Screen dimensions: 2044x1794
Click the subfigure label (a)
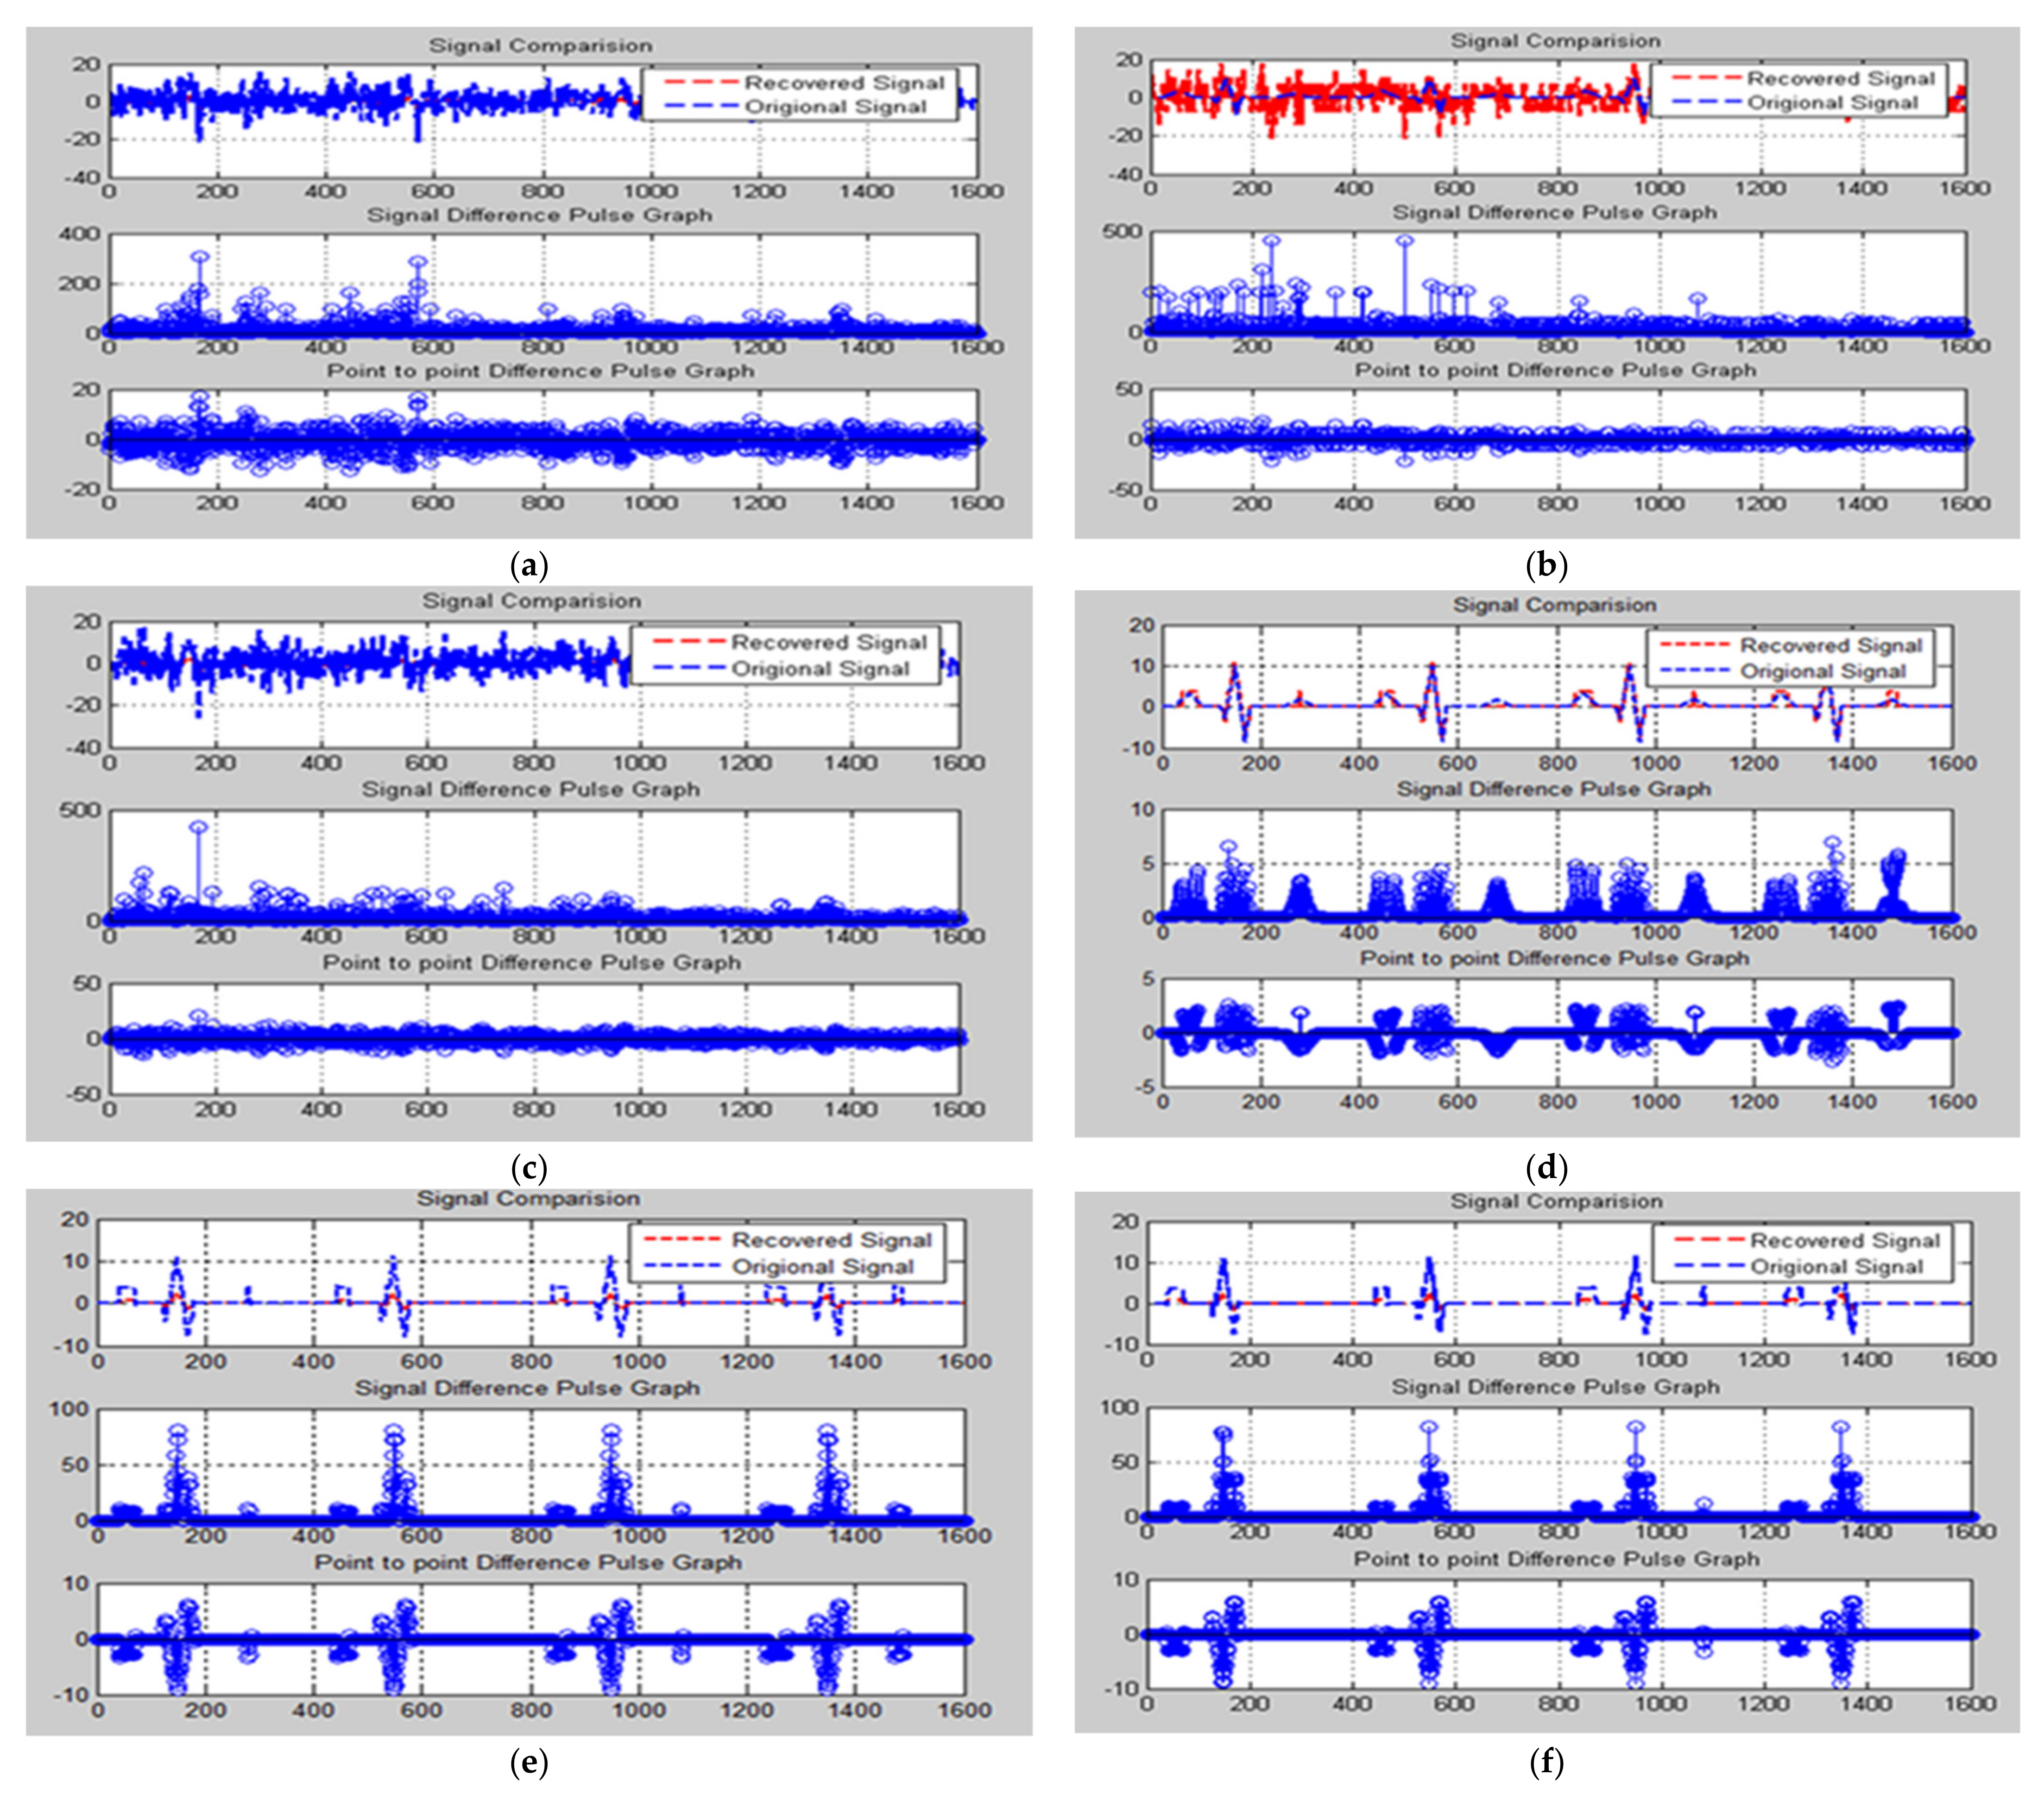tap(529, 566)
